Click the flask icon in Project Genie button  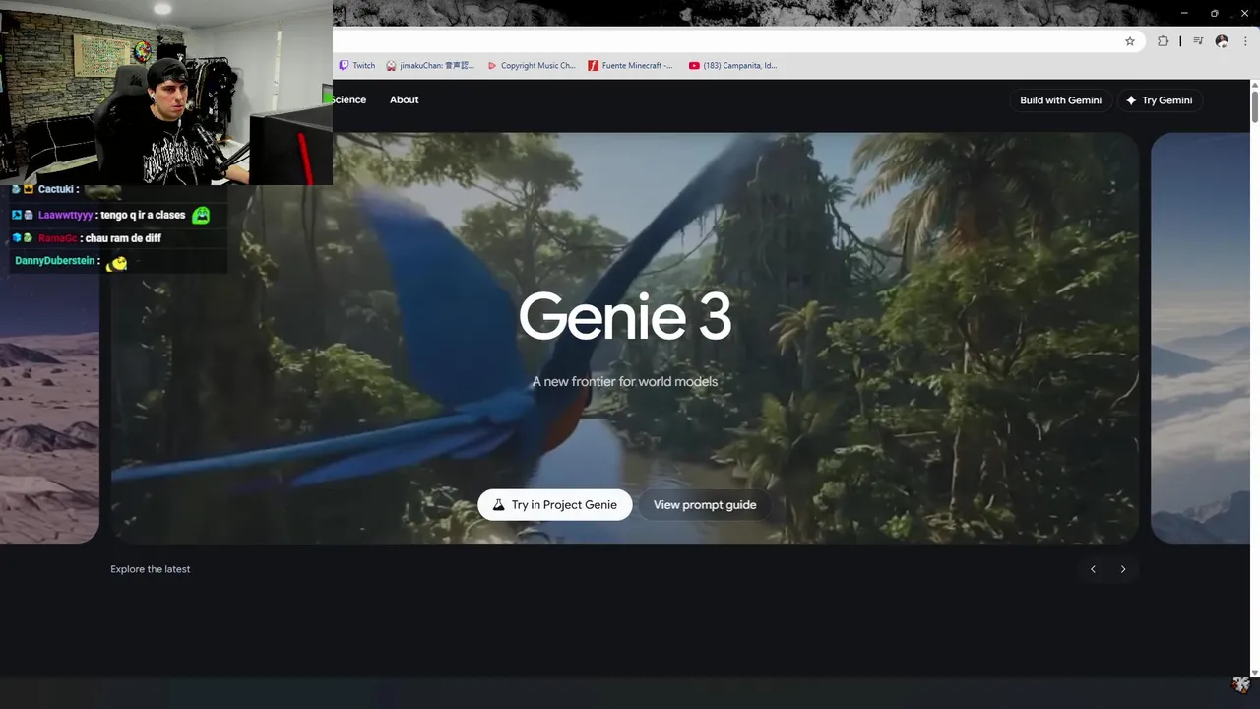click(x=498, y=505)
